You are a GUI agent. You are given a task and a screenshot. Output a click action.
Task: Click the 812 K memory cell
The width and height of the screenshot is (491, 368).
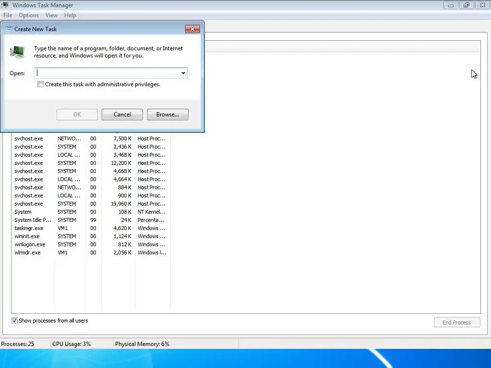coord(125,244)
